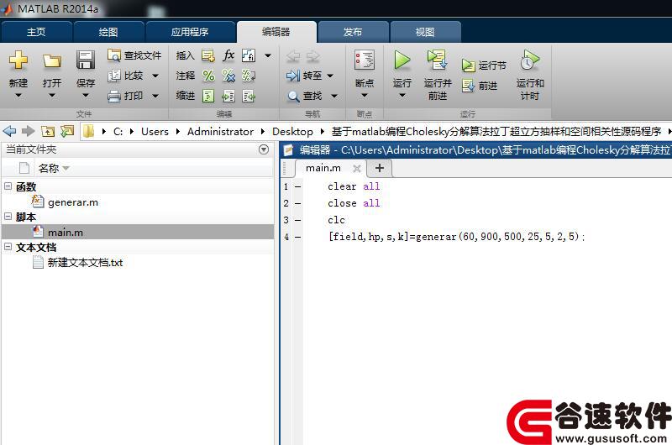Open the 打印 dropdown arrow
Image resolution: width=672 pixels, height=445 pixels.
pos(155,96)
